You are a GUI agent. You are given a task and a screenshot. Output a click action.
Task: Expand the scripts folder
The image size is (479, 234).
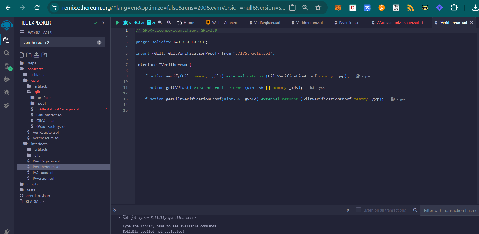(32, 184)
